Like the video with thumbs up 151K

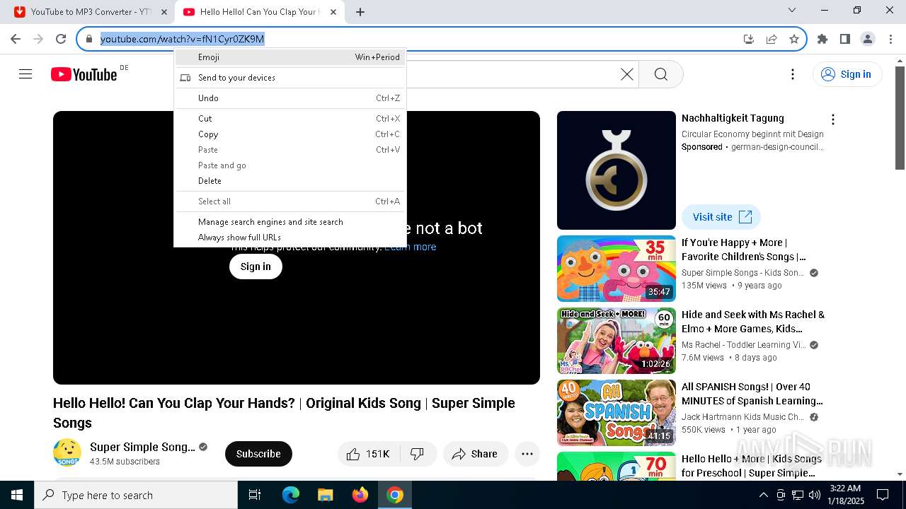pyautogui.click(x=369, y=454)
